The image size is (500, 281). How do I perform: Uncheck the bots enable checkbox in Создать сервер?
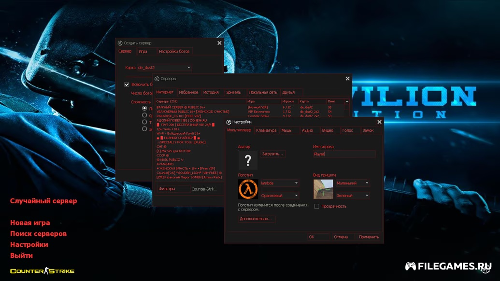tap(127, 84)
